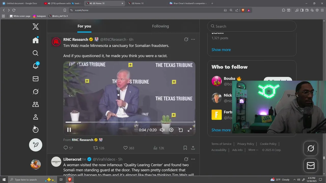Viewport: 326px width, 183px height.
Task: Reload the page
Action: click(14, 10)
